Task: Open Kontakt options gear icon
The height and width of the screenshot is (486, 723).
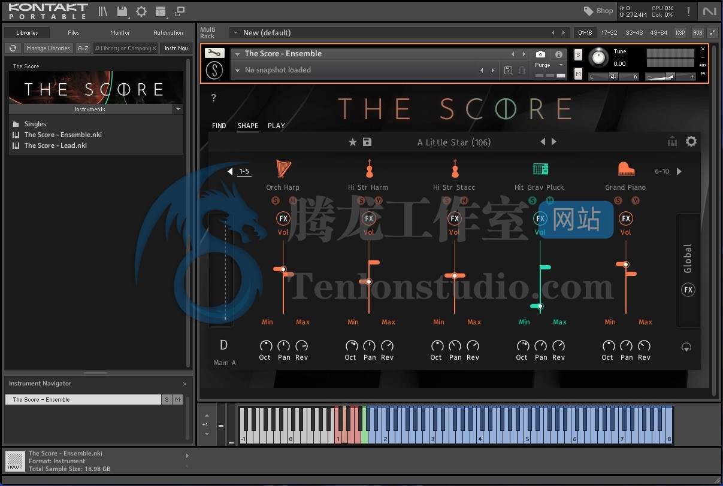Action: (141, 11)
